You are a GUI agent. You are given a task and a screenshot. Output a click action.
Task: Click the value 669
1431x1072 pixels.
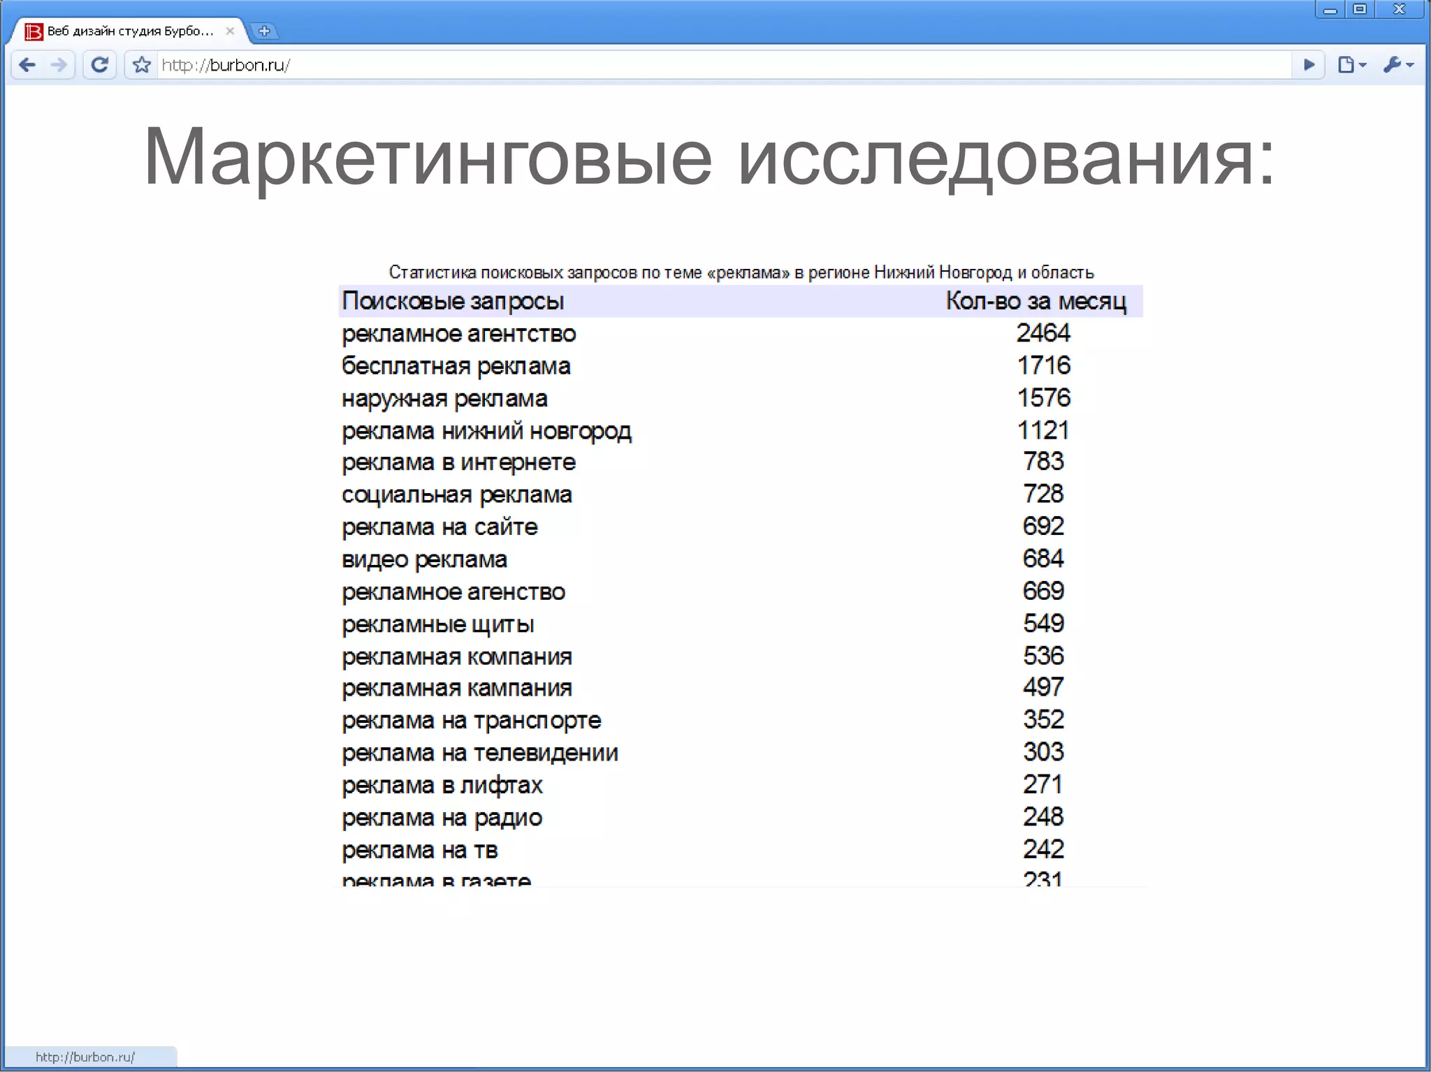(x=1043, y=591)
